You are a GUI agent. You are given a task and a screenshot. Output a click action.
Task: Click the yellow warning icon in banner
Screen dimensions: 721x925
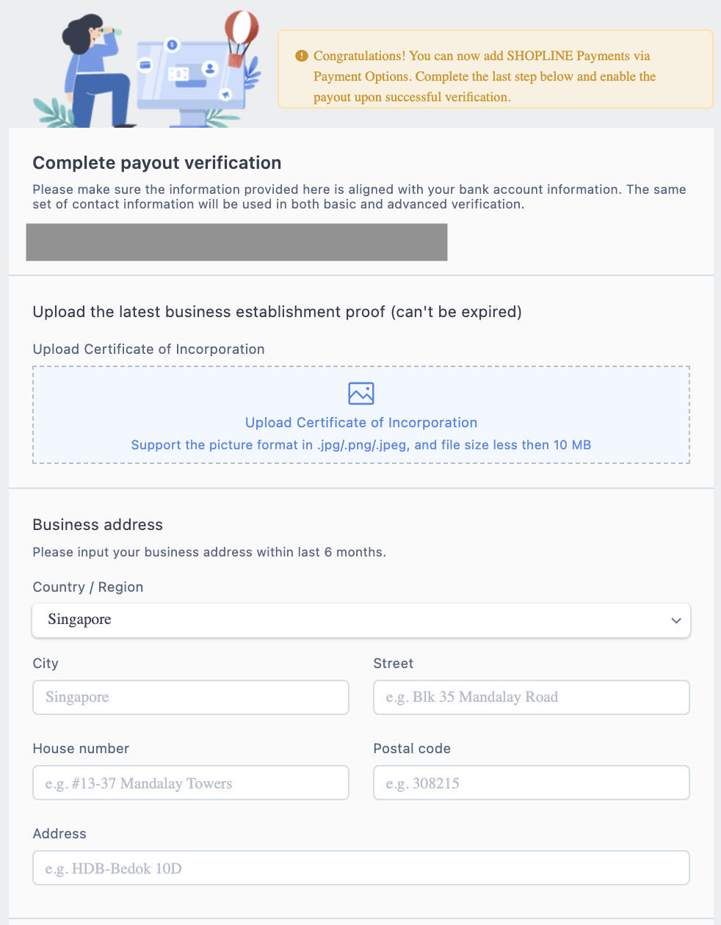click(x=301, y=56)
